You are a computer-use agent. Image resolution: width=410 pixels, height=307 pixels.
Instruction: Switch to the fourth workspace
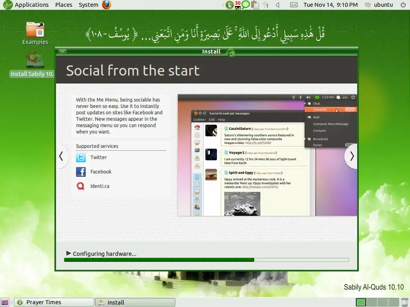(x=394, y=302)
